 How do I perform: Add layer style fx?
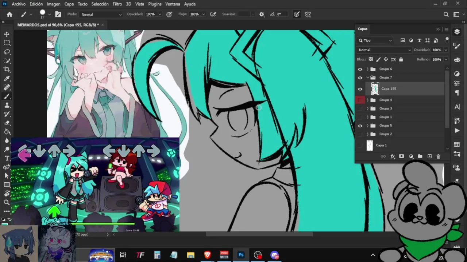[x=393, y=156]
